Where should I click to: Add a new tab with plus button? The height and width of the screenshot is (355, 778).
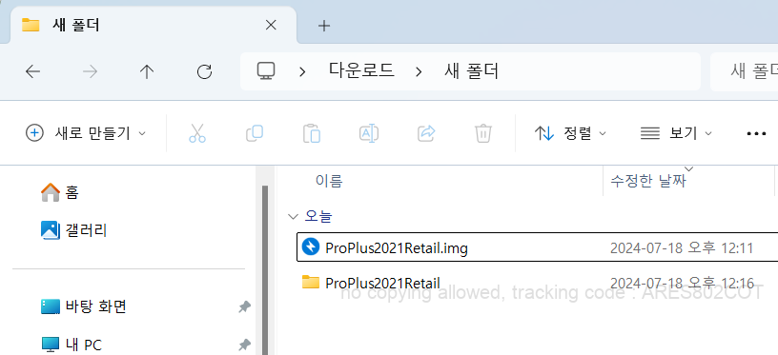[323, 26]
